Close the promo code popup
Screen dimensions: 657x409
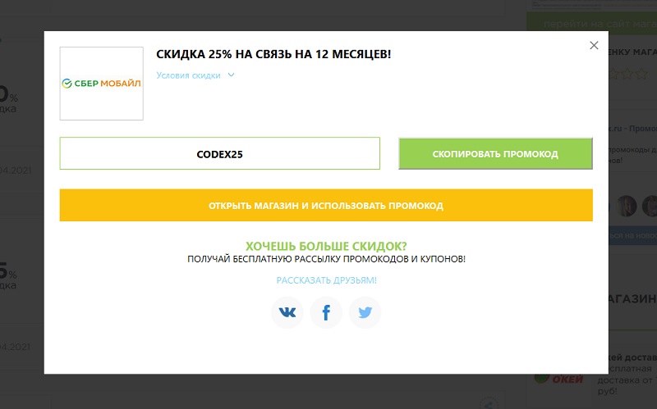(594, 46)
